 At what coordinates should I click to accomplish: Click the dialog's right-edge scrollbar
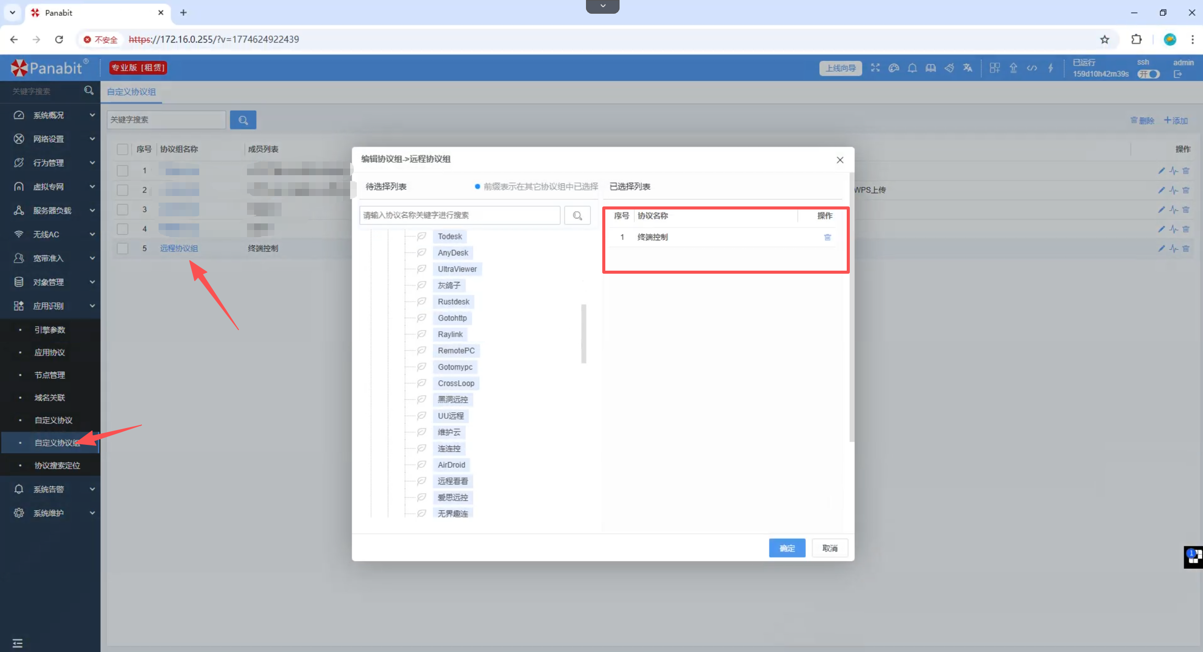point(852,307)
